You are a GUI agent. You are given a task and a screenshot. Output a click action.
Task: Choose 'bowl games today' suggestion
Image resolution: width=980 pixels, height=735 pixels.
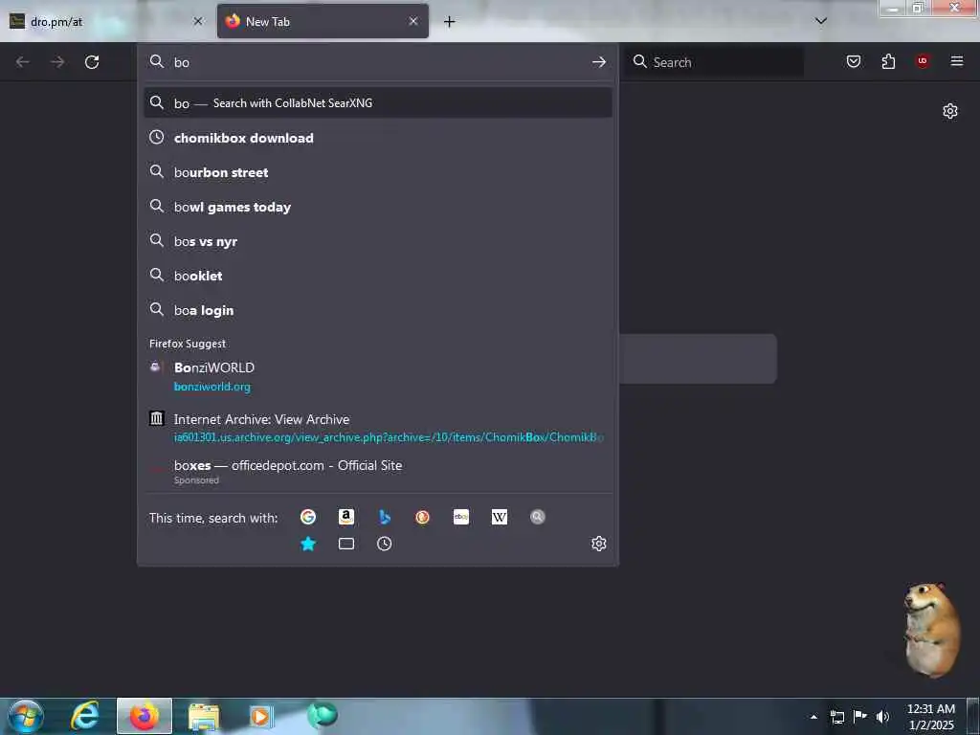pyautogui.click(x=377, y=207)
